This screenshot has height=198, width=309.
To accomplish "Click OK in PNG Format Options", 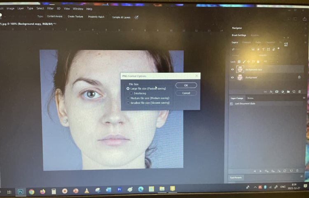I will (186, 85).
